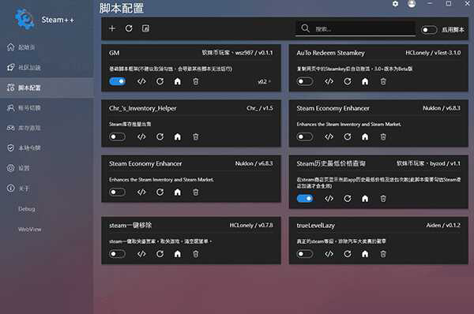Open the WebView sidebar item
The image size is (474, 314).
(47, 230)
